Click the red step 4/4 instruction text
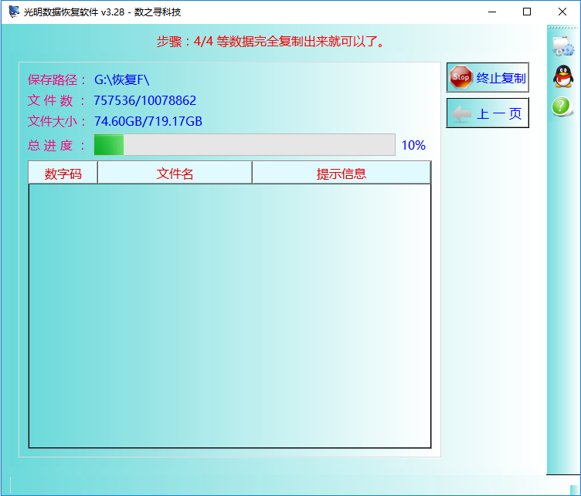 pos(271,42)
